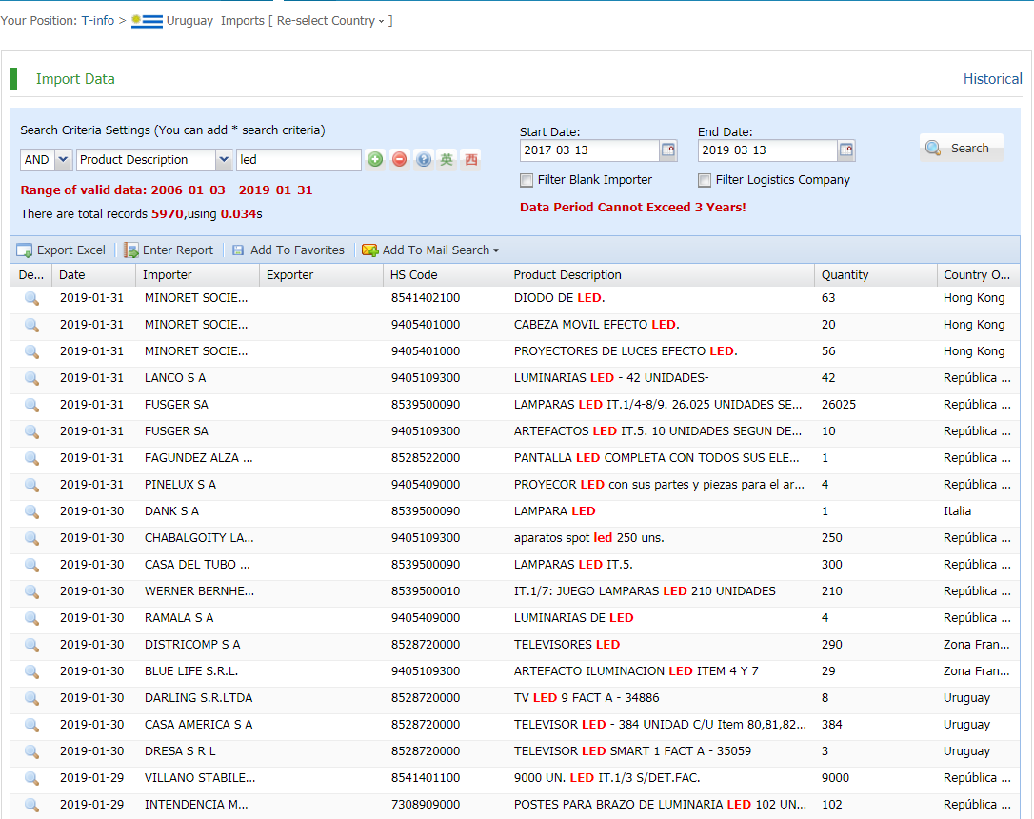Expand Re-select Country menu
The image size is (1034, 819).
[330, 21]
